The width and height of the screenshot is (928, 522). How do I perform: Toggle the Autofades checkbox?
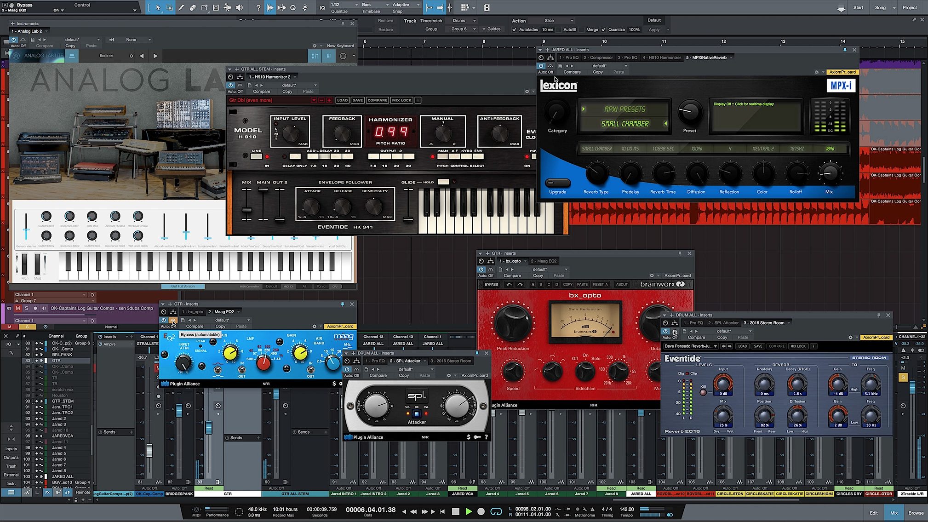514,29
